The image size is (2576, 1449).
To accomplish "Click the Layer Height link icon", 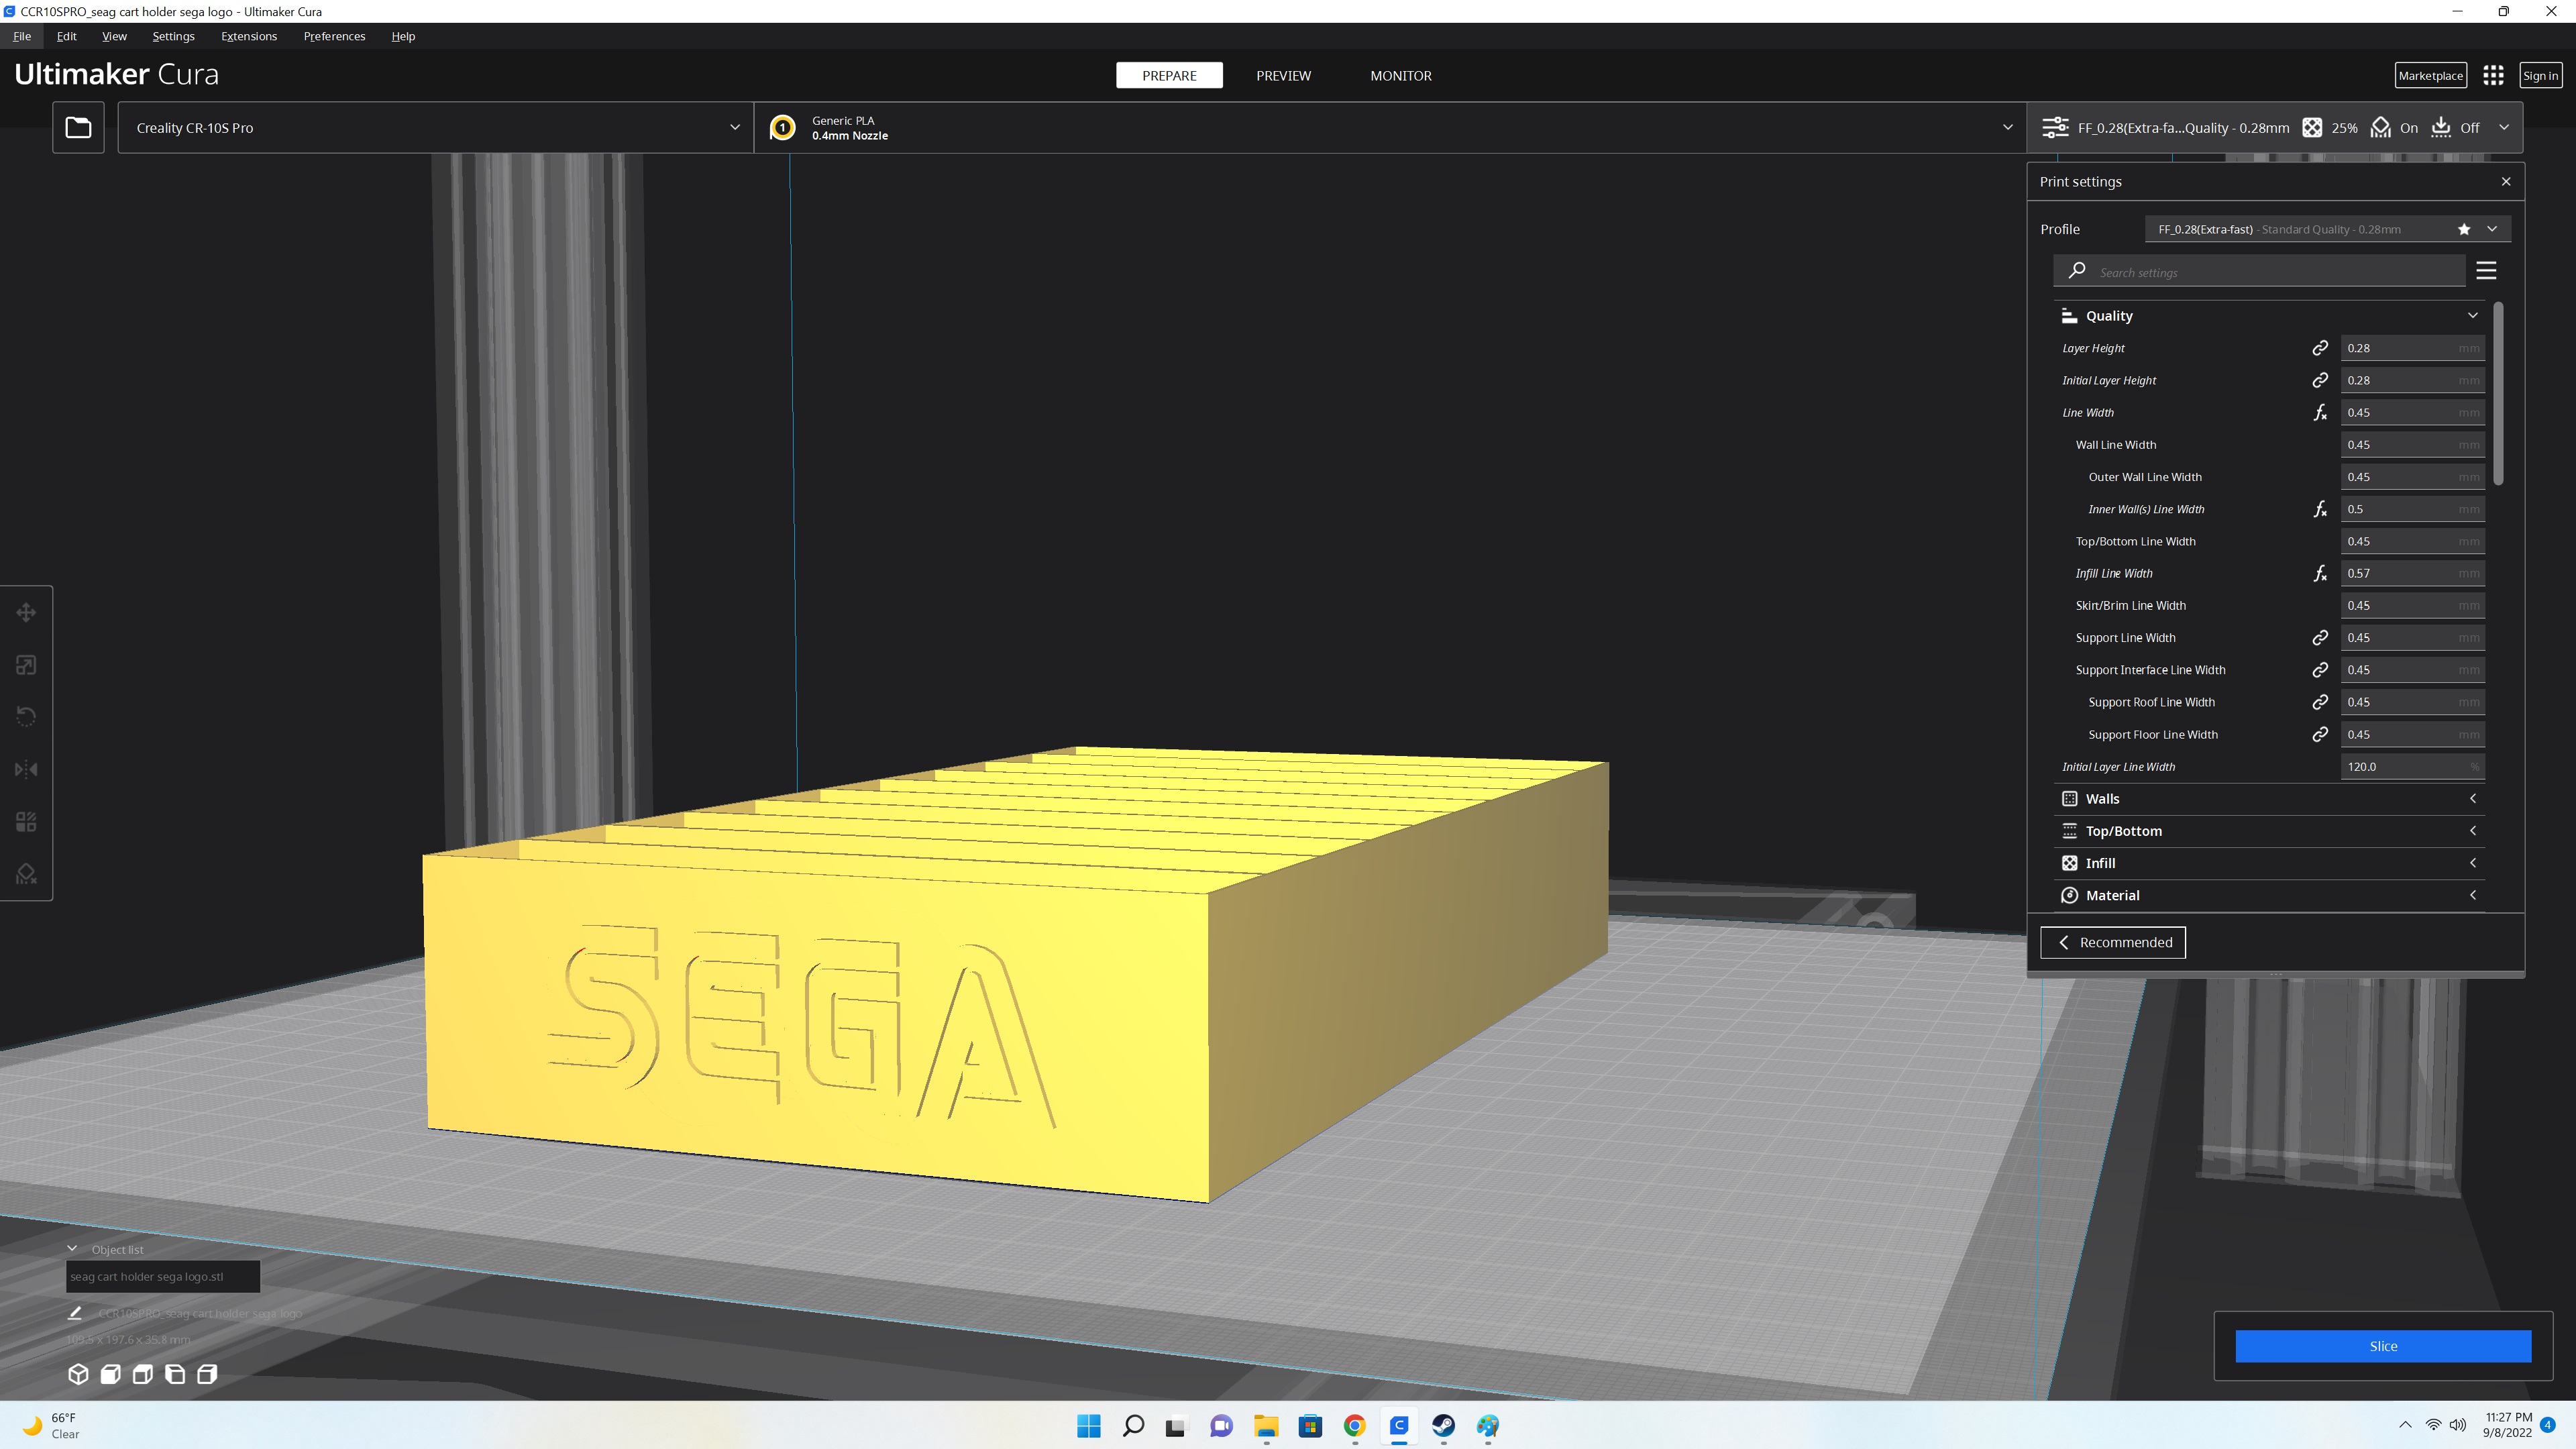I will tap(2320, 348).
